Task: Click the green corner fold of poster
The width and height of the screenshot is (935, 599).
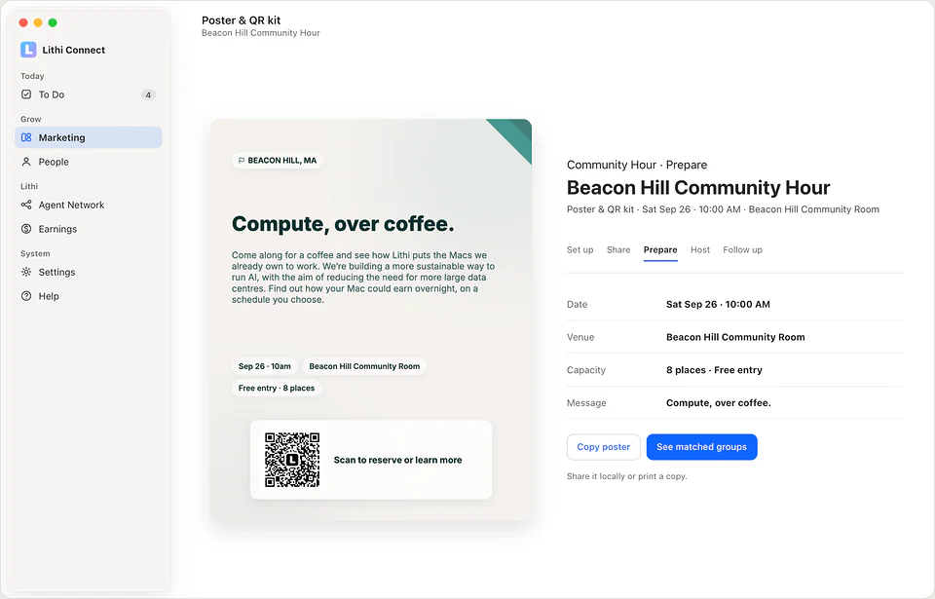Action: (x=515, y=134)
